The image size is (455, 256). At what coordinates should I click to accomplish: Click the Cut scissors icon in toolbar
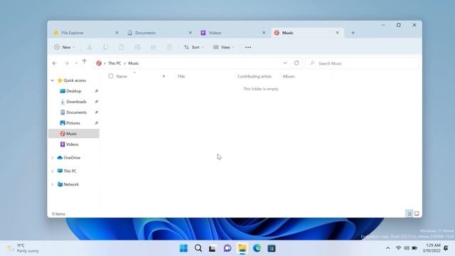(90, 48)
